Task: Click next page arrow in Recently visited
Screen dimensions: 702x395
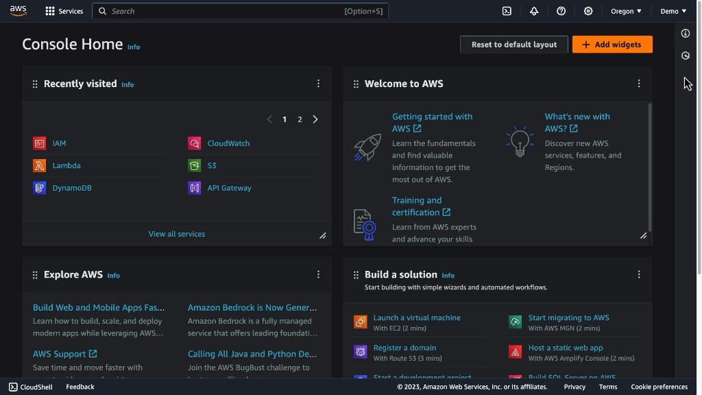Action: point(315,119)
